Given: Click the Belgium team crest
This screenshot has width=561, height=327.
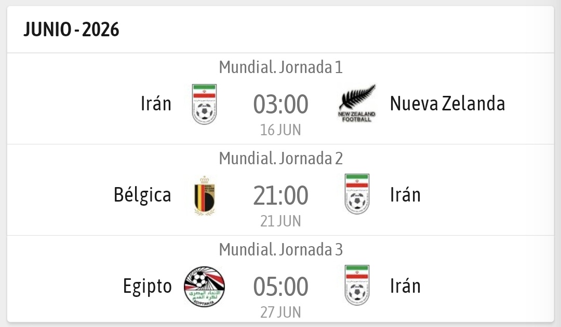Looking at the screenshot, I should click(x=204, y=195).
